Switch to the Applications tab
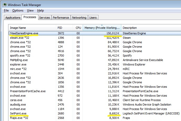 click(13, 18)
